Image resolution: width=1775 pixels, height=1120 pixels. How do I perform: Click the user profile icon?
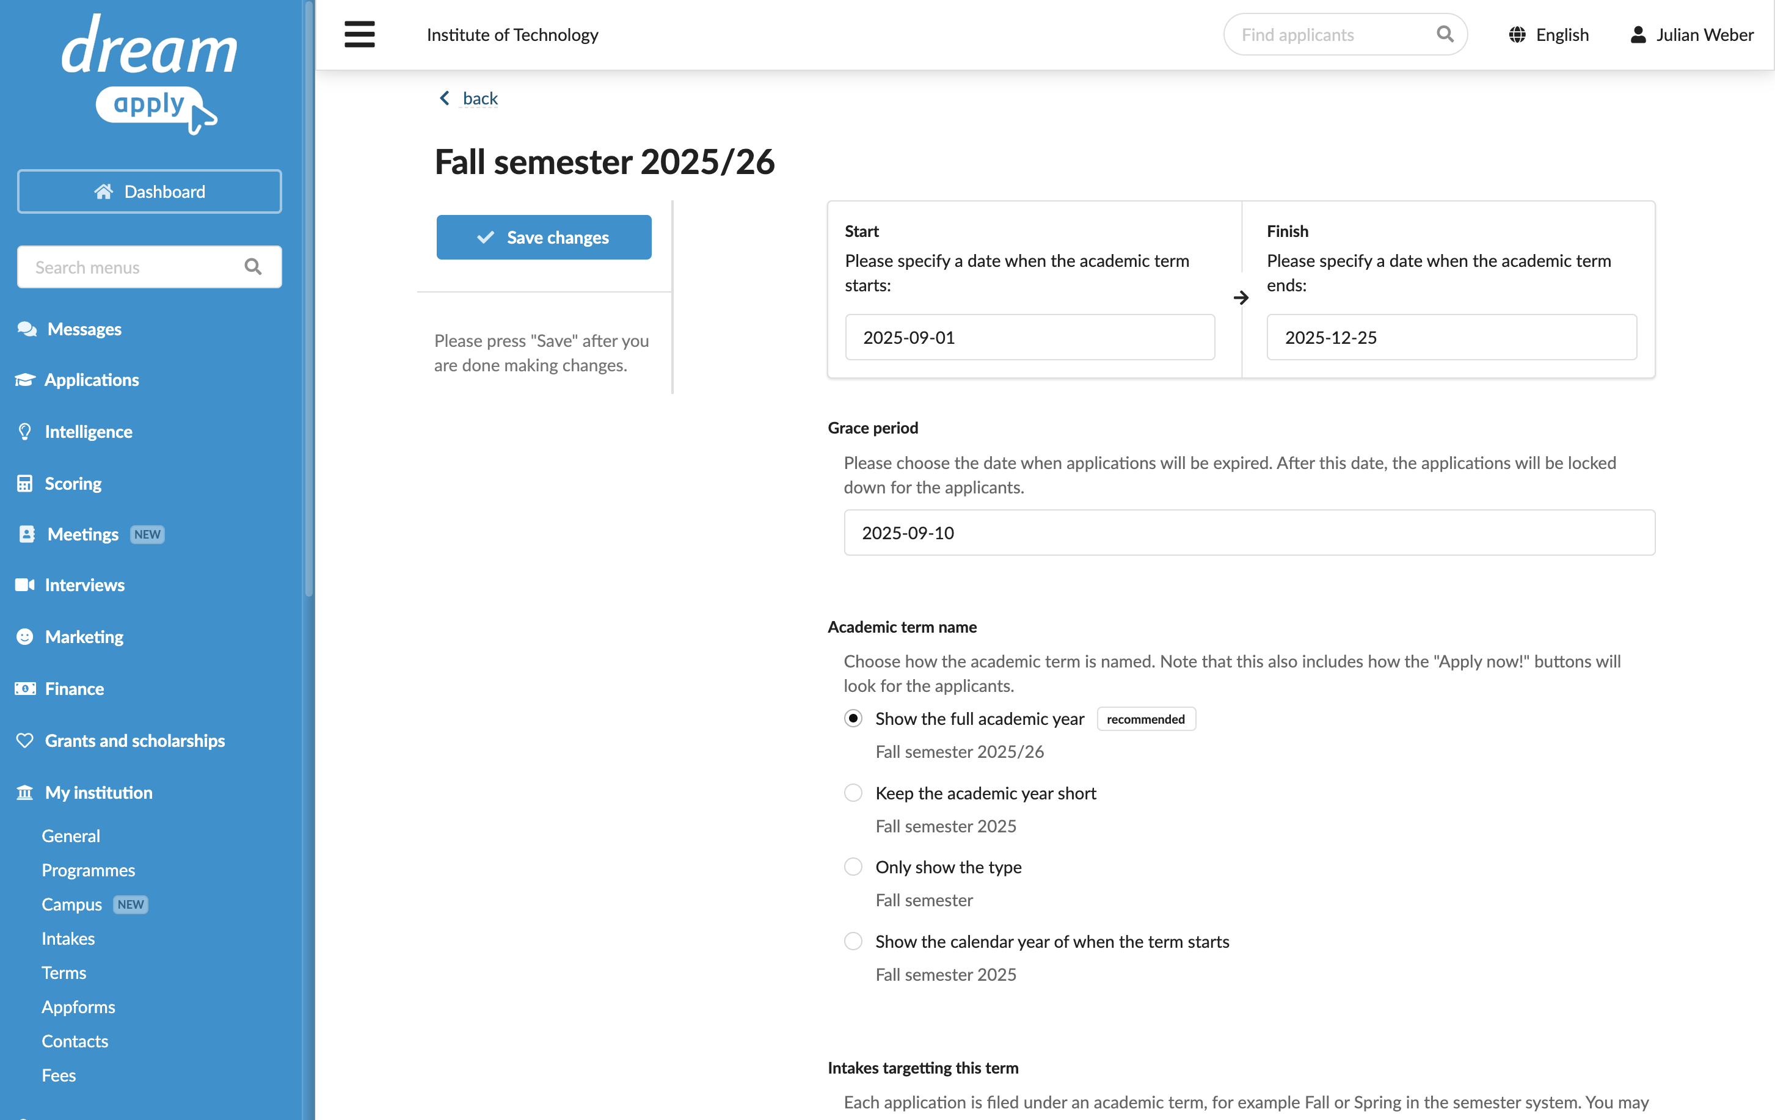[1638, 35]
